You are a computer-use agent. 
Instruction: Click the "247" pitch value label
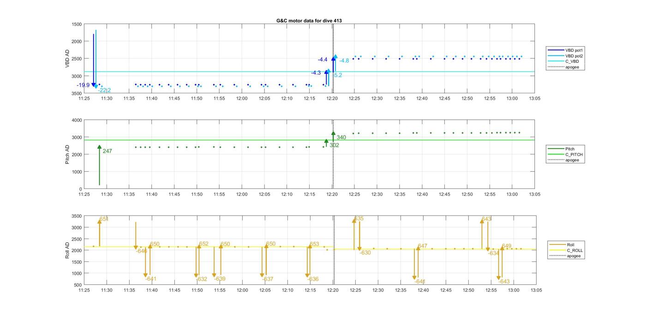coord(107,151)
